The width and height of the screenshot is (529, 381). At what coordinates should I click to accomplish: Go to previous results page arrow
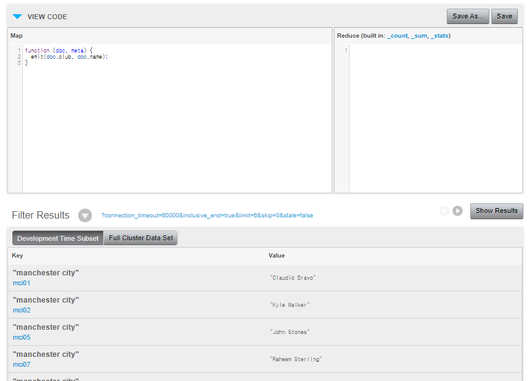tap(444, 211)
